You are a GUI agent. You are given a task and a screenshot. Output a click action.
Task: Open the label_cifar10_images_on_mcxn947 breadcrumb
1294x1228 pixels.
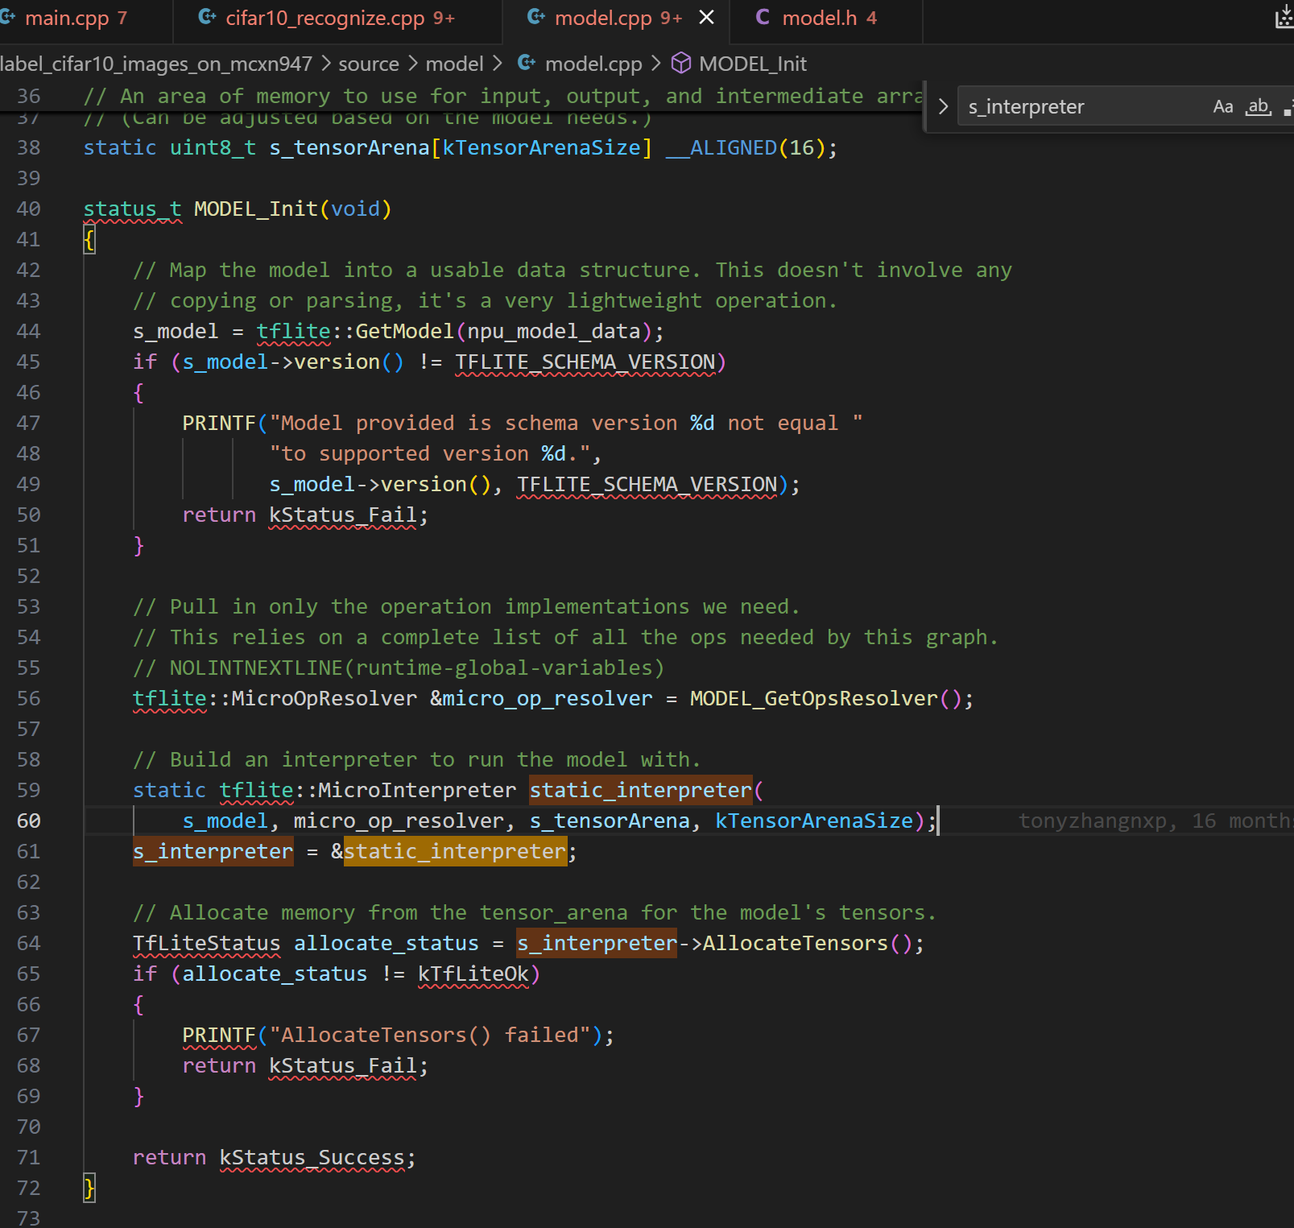156,64
